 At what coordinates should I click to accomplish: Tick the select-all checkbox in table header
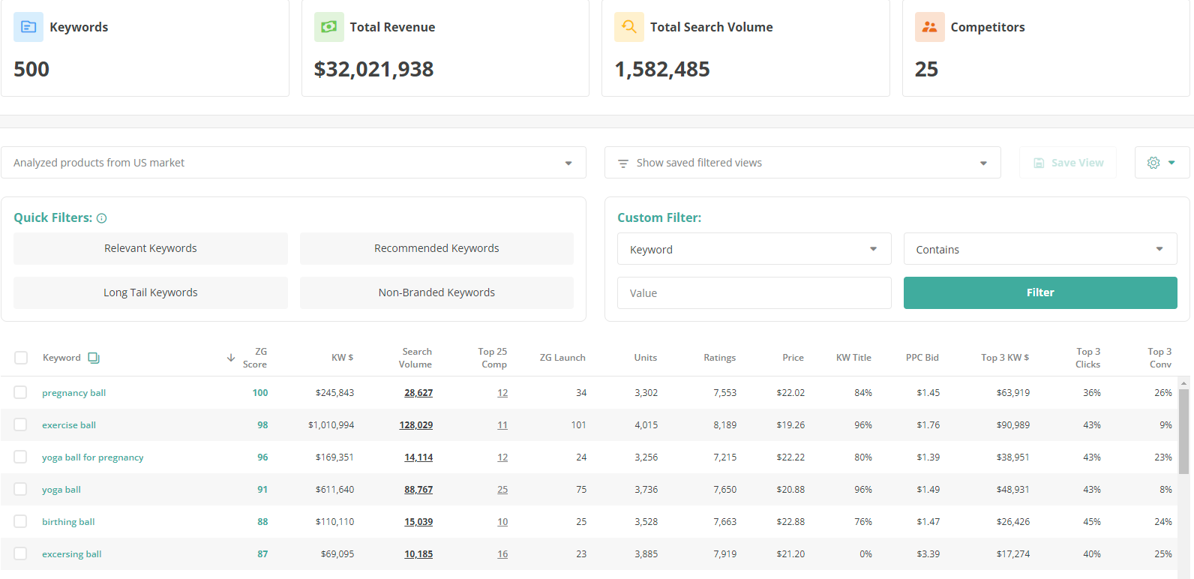click(21, 358)
